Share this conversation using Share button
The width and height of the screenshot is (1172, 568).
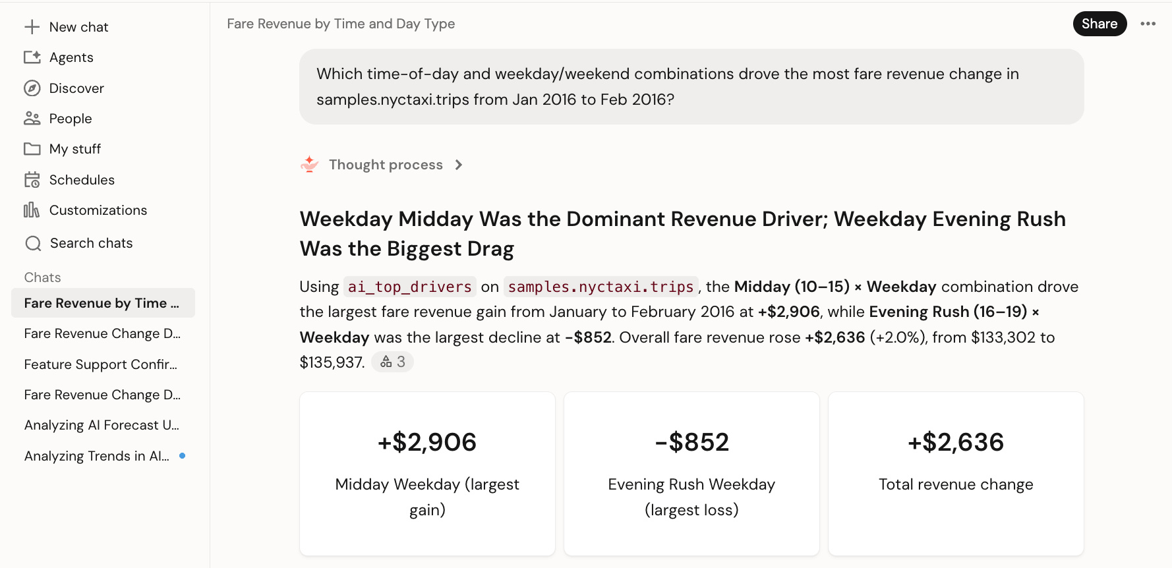1099,24
